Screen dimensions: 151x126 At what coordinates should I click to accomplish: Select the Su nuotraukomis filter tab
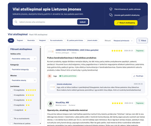(x=56, y=41)
